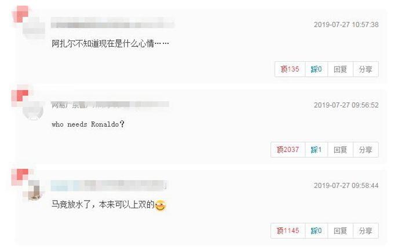
Task: Upvote the 'who needs Ronaldo' comment
Action: tap(288, 150)
